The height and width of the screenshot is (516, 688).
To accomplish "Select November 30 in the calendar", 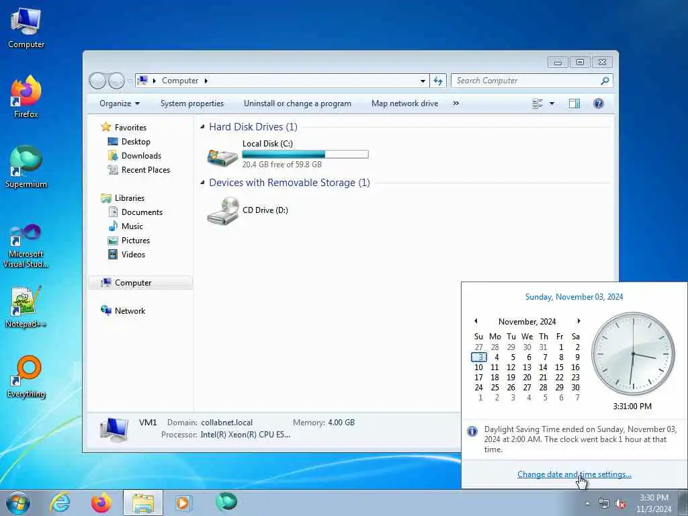I will pos(575,388).
